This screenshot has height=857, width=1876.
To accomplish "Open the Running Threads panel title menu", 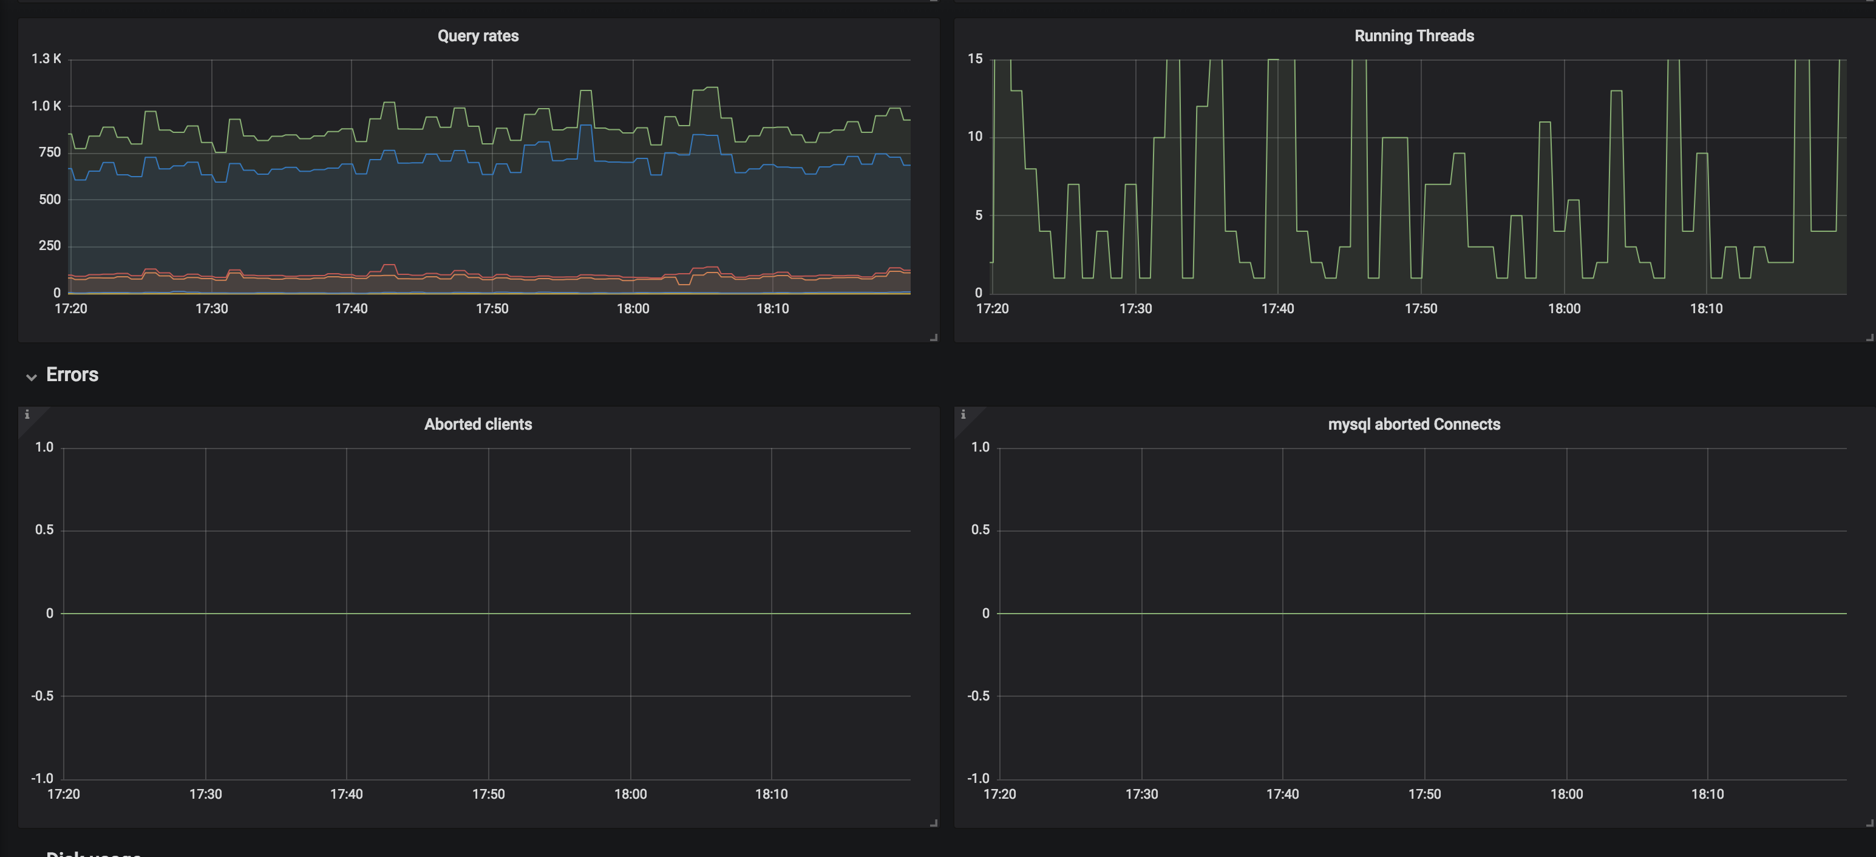I will point(1413,36).
